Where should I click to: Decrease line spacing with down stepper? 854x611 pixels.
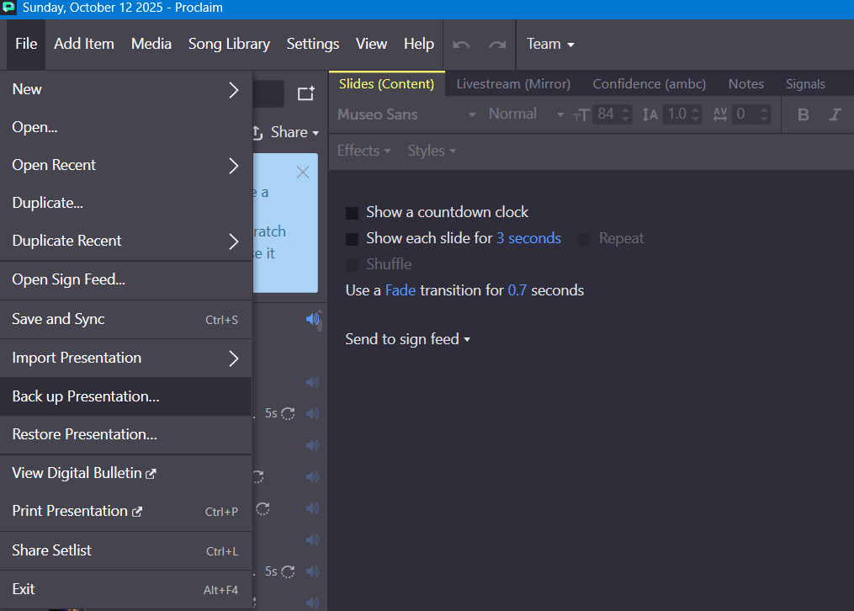[x=696, y=119]
